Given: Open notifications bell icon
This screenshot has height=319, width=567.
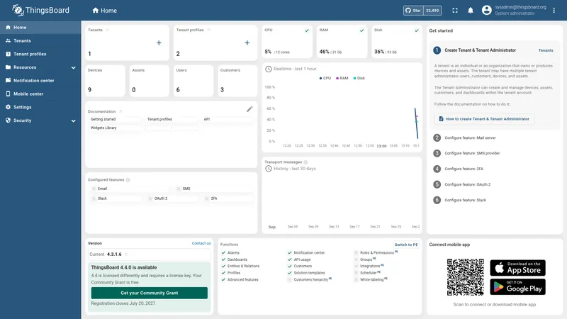Looking at the screenshot, I should (x=471, y=11).
